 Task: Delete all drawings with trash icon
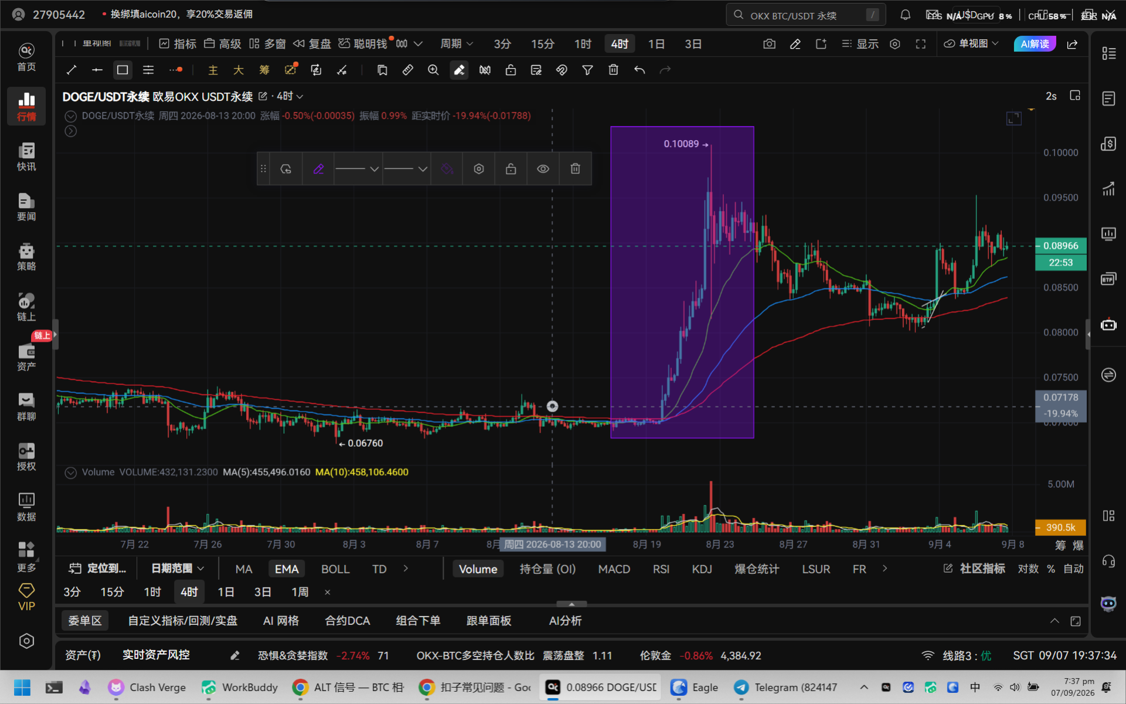613,70
